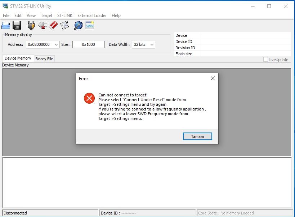
Task: Open the External Loader menu
Action: [x=92, y=16]
